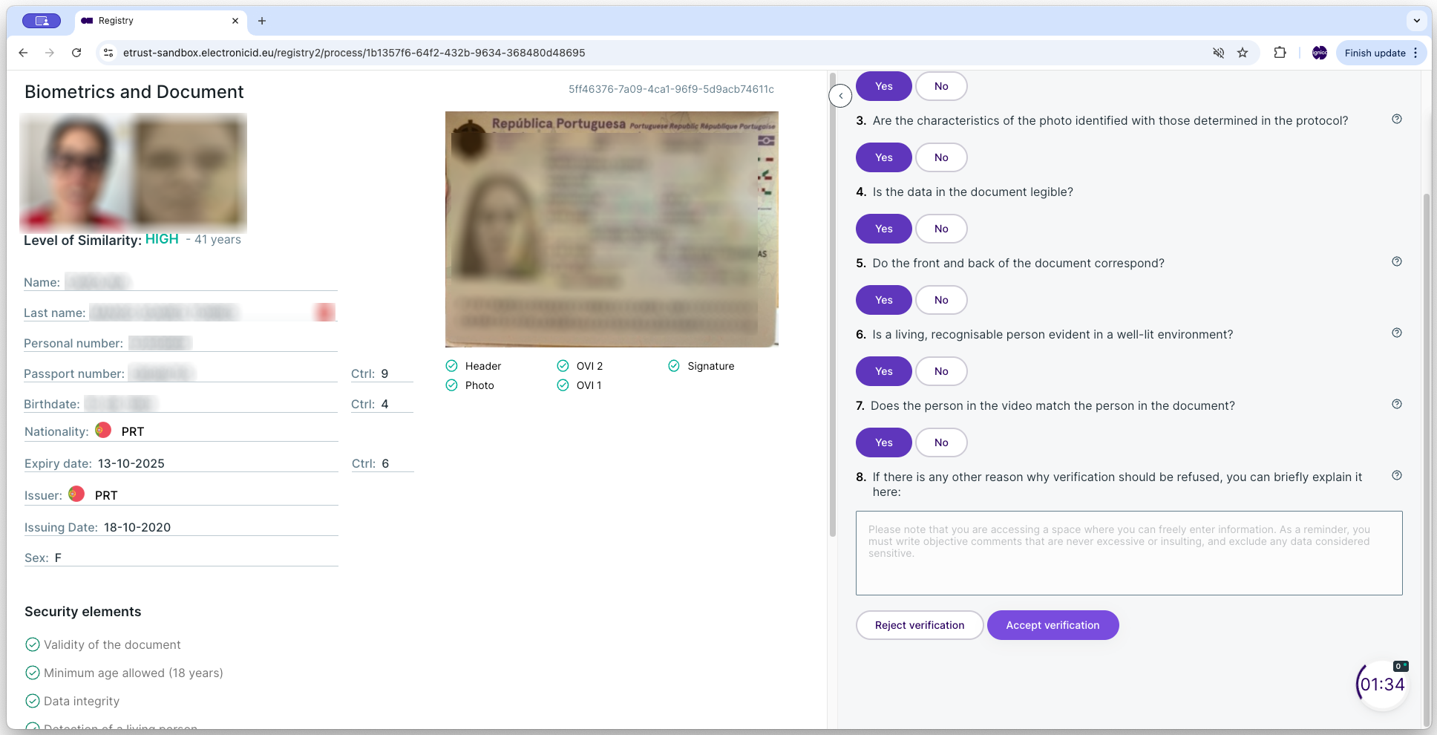This screenshot has height=735, width=1437.
Task: Select No for question 4 about legibility
Action: point(940,229)
